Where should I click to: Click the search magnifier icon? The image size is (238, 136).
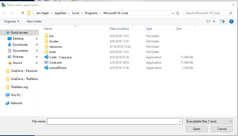230,13
